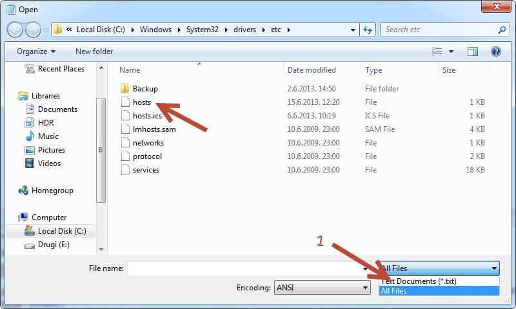Click the New folder button
Image resolution: width=516 pixels, height=309 pixels.
94,51
